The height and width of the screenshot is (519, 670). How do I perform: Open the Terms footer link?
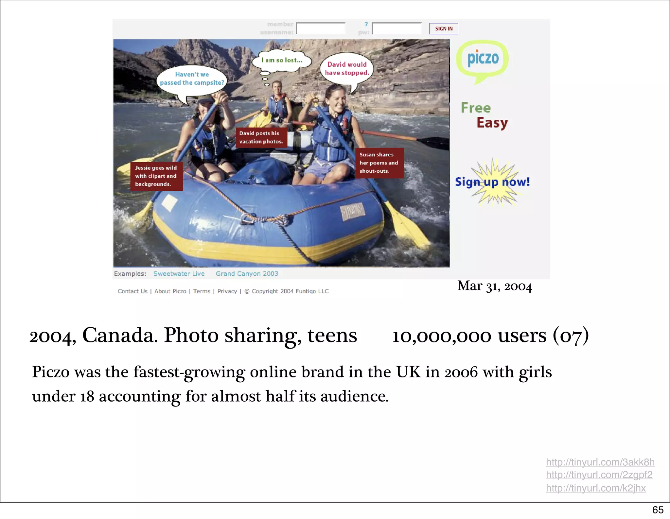click(202, 291)
